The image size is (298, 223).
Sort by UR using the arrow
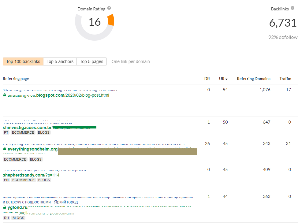click(226, 79)
